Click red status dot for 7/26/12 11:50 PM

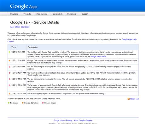click(9, 79)
